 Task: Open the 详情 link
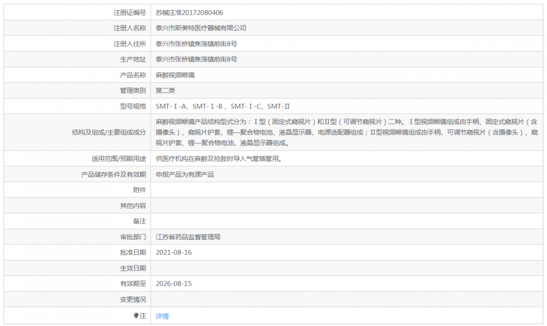point(162,316)
